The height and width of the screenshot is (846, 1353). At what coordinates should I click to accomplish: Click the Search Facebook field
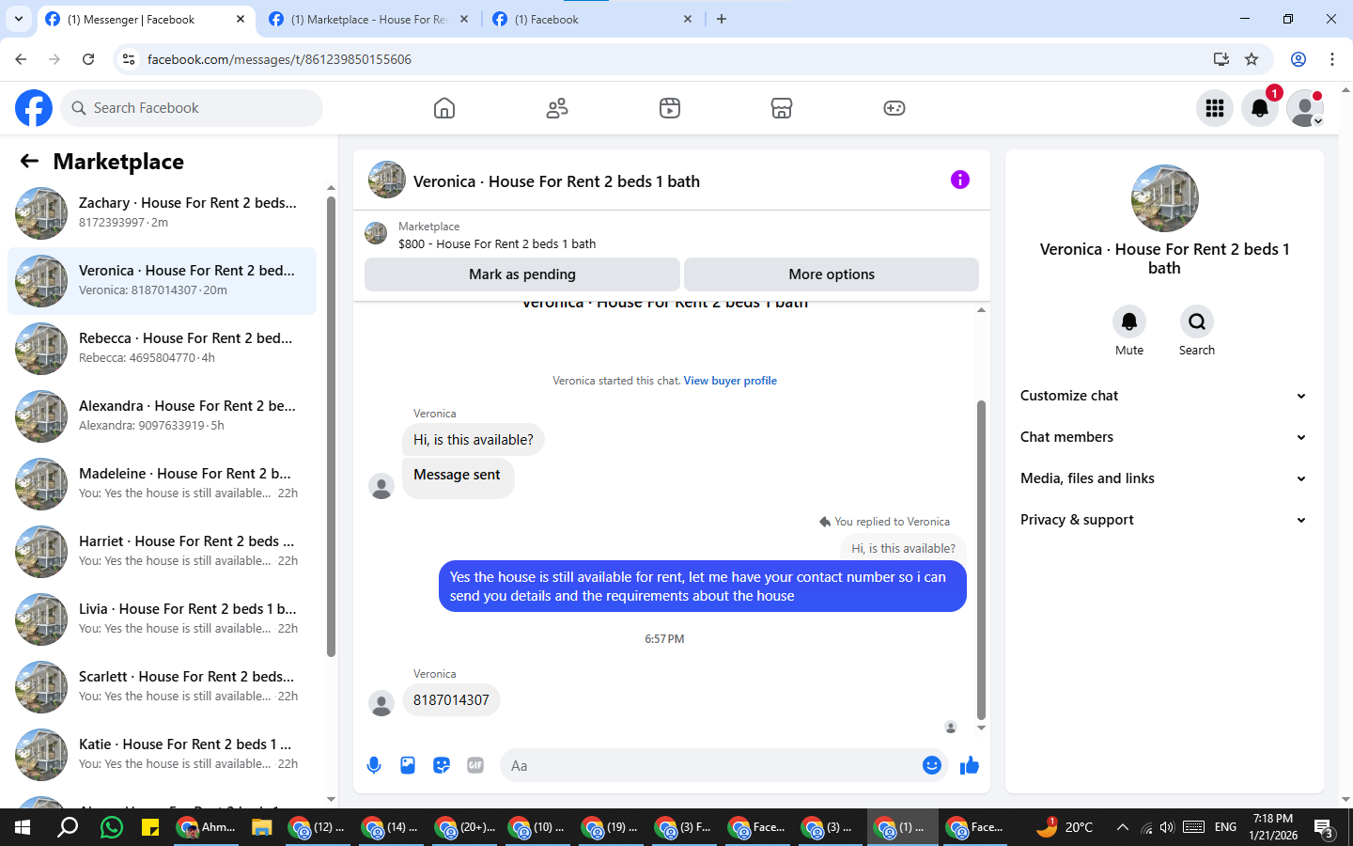(192, 108)
